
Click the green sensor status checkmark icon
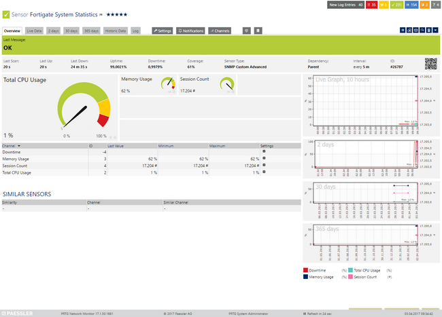point(6,15)
